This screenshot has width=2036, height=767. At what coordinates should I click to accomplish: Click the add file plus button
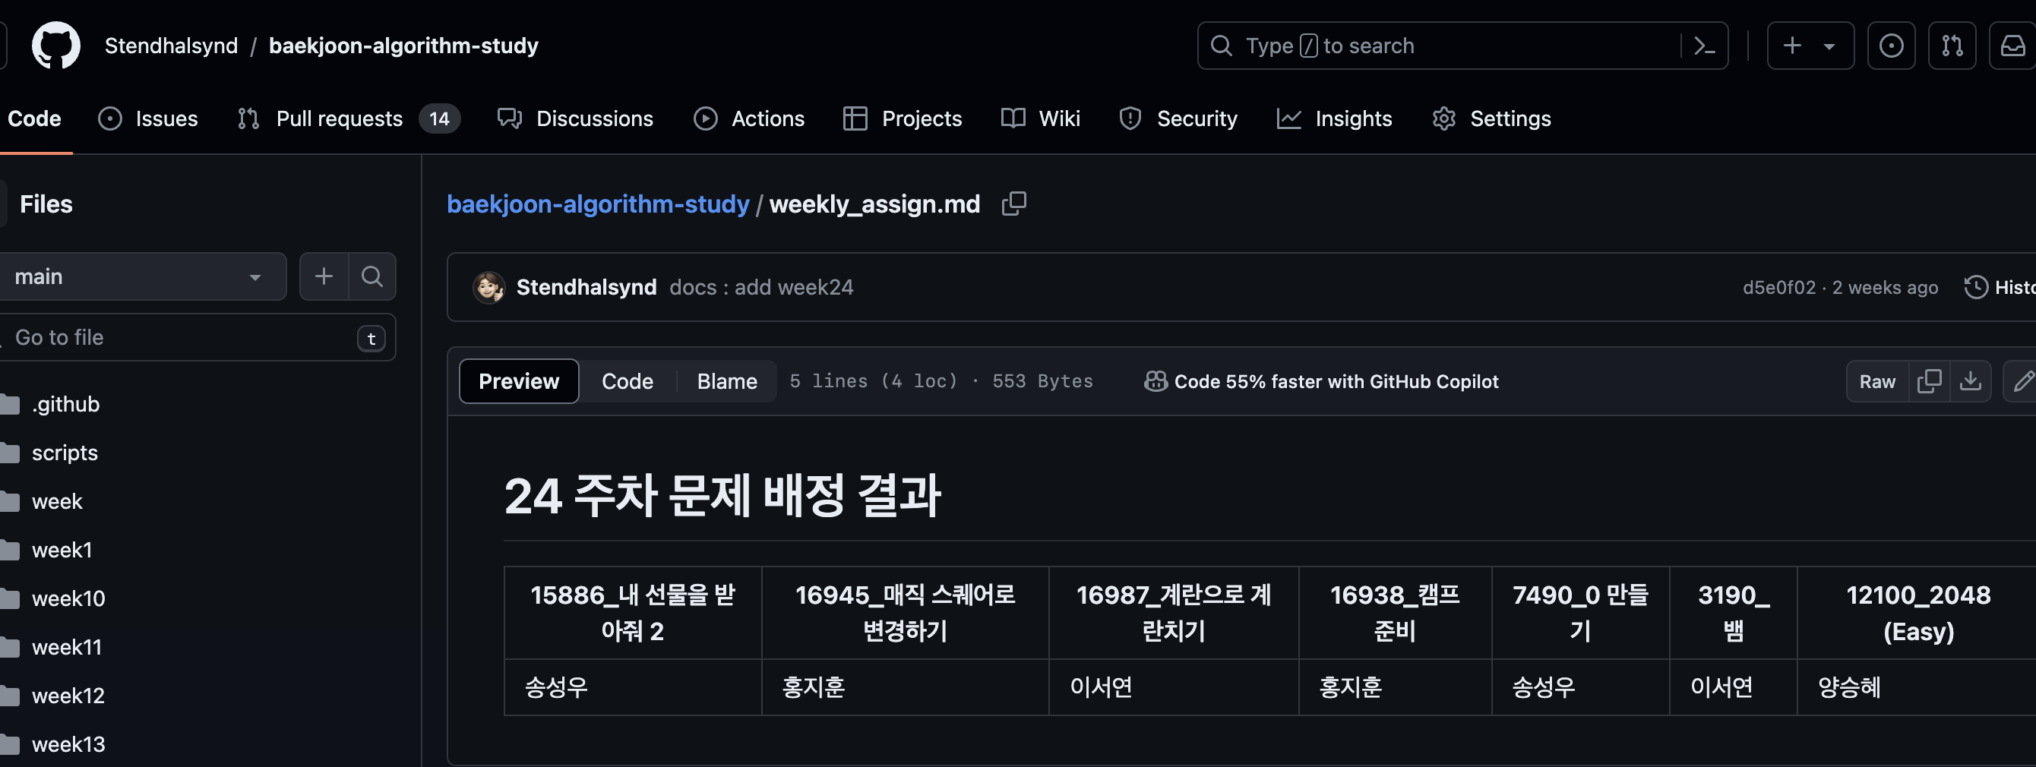coord(324,276)
